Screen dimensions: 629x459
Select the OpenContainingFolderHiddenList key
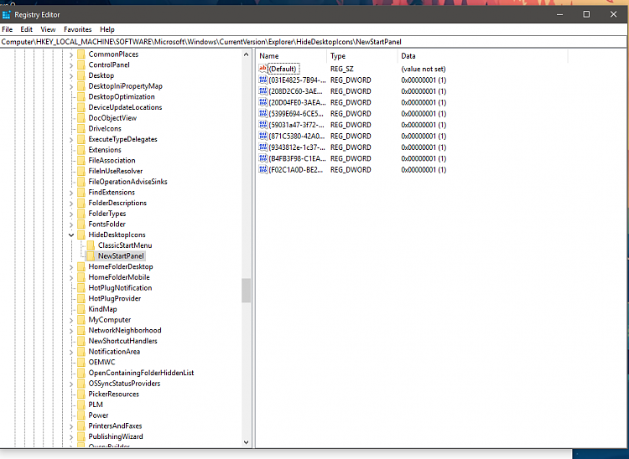[x=141, y=373]
